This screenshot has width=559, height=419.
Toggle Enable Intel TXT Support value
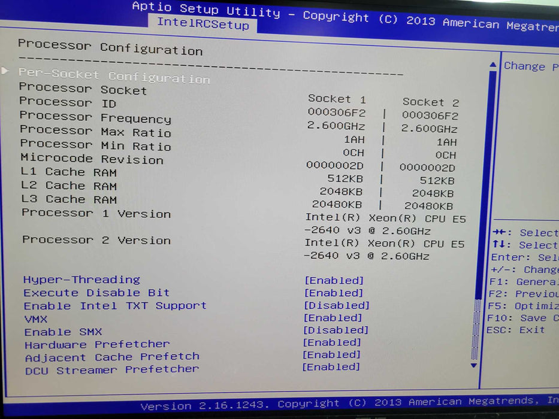(336, 305)
